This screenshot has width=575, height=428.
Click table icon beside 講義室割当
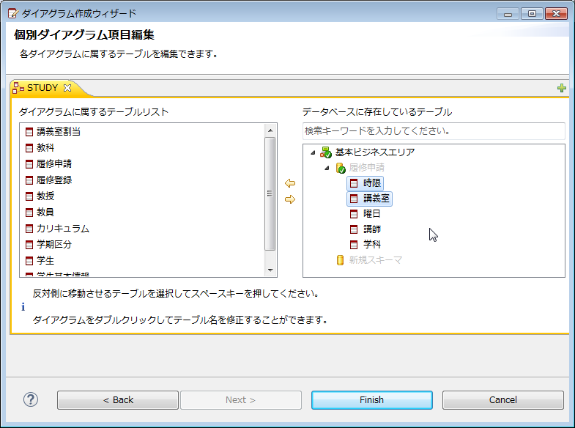click(29, 132)
